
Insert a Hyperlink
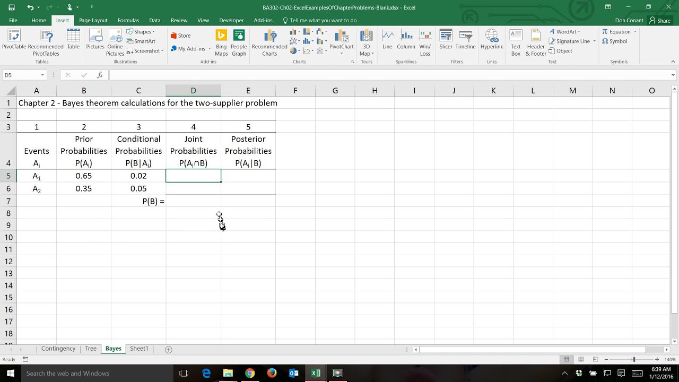click(x=492, y=39)
